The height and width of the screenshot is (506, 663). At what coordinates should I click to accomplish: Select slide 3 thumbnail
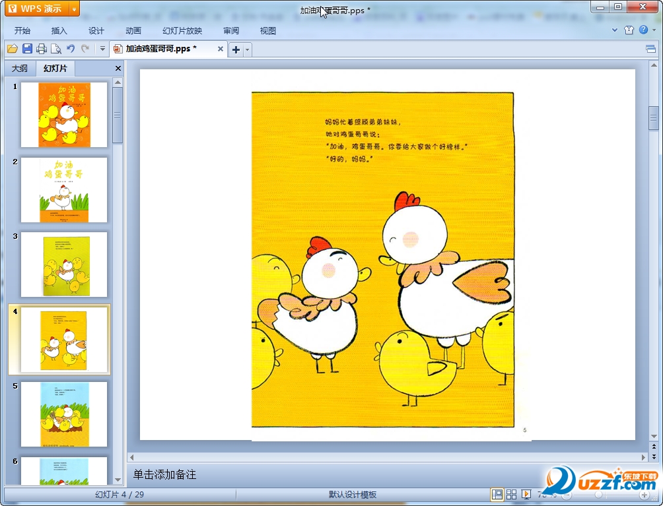[64, 265]
